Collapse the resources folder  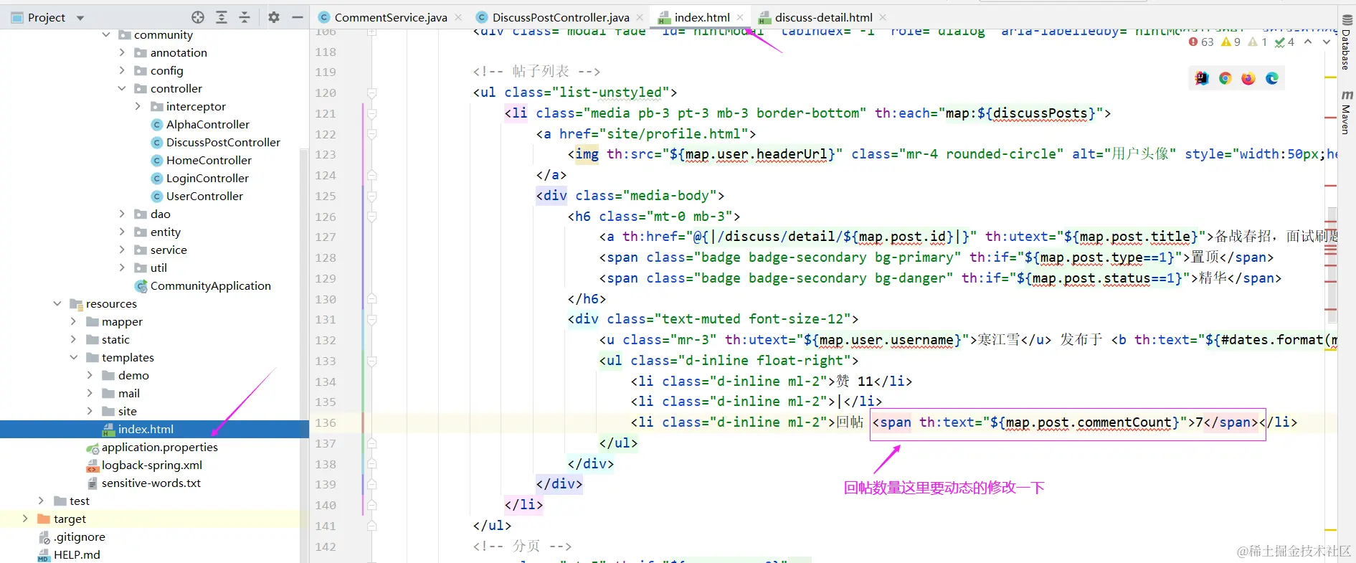coord(57,303)
